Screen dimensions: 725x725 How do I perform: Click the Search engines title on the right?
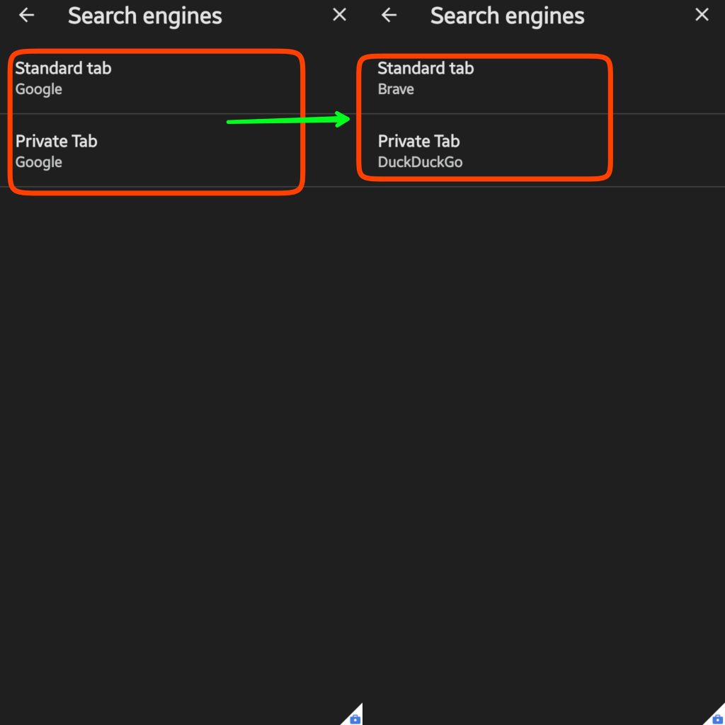(507, 15)
